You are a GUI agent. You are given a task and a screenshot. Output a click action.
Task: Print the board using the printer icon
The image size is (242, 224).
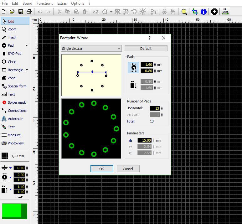tap(29, 12)
